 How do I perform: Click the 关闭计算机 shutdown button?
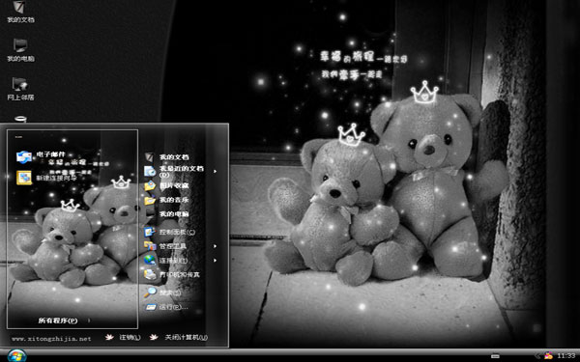(x=179, y=337)
